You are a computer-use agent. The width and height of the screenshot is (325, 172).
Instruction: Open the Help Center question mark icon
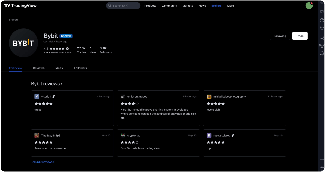(322, 168)
